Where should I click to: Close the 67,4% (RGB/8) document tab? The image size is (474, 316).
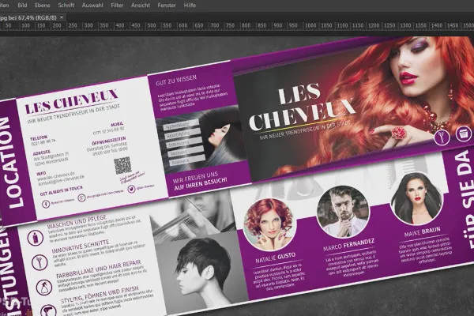(62, 17)
